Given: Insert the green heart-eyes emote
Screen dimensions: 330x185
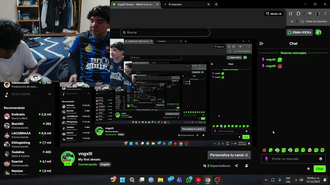Looking at the screenshot, I should (323, 150).
